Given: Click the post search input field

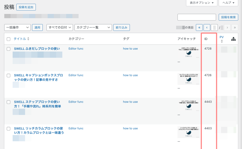Looking at the screenshot, I should (x=197, y=17).
